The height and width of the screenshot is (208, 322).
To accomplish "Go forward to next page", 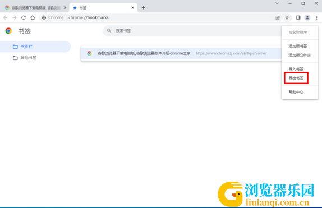I will 15,17.
